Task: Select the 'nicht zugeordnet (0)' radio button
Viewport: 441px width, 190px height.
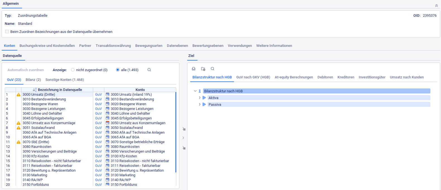Action: (x=73, y=70)
